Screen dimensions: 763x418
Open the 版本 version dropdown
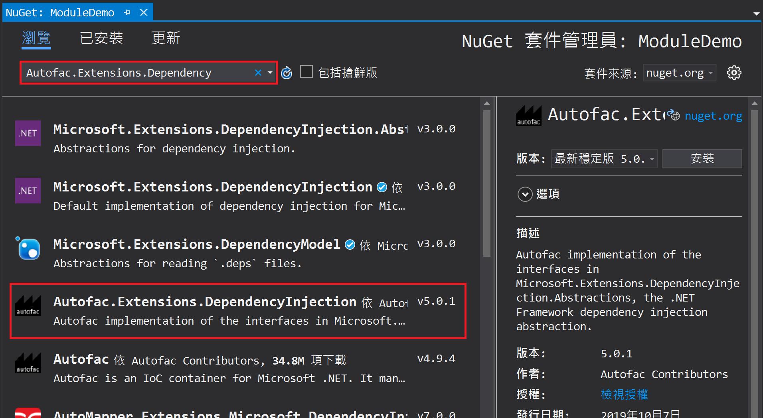point(604,159)
